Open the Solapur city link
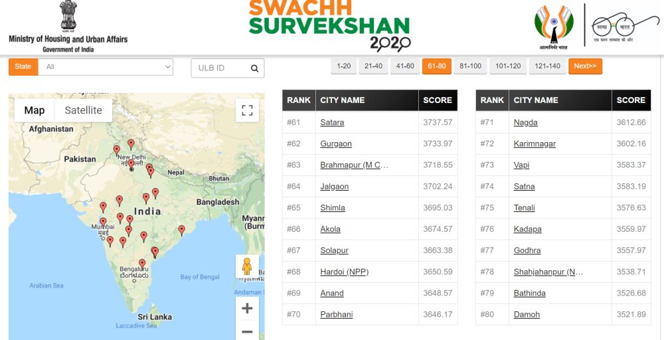This screenshot has height=340, width=664. tap(334, 250)
